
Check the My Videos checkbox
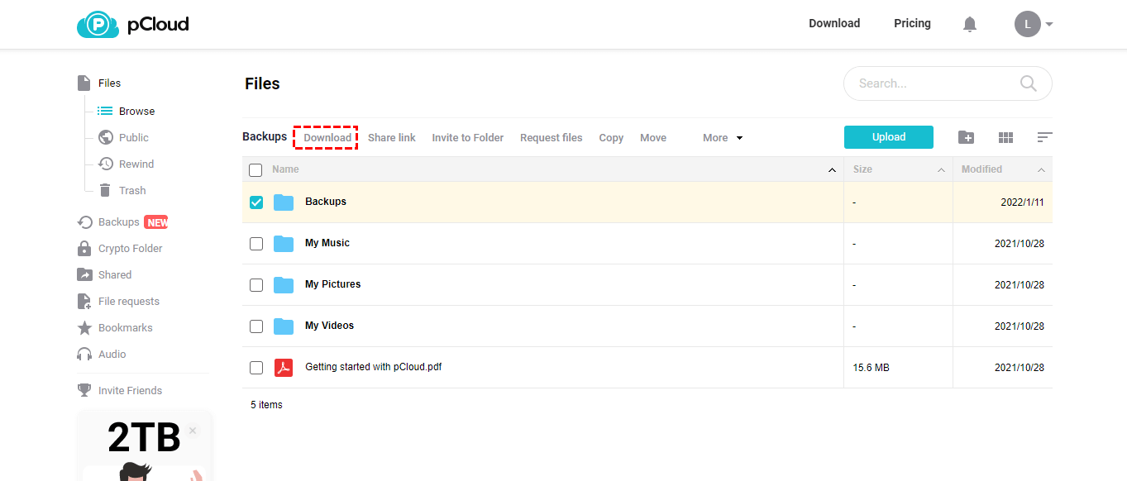click(256, 326)
